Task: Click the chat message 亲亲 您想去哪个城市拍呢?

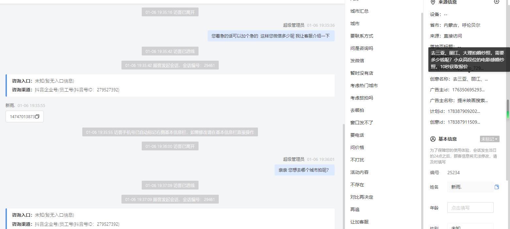Action: pos(304,170)
